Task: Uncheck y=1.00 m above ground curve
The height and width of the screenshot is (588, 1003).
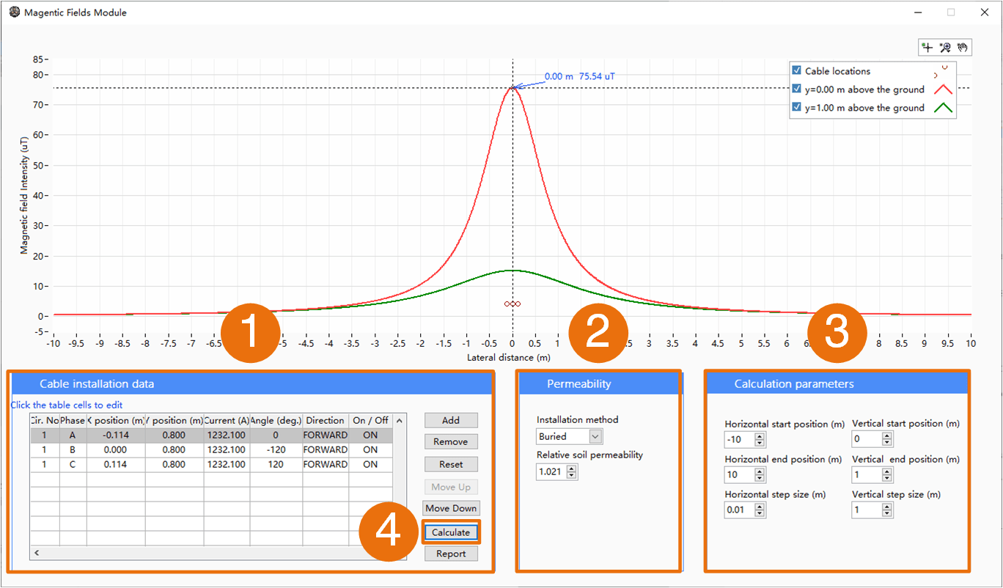Action: [x=796, y=108]
